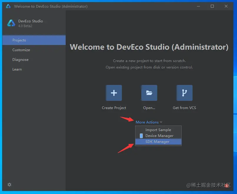The height and width of the screenshot is (194, 237).
Task: Open SDK Manager from More Actions
Action: 158,142
